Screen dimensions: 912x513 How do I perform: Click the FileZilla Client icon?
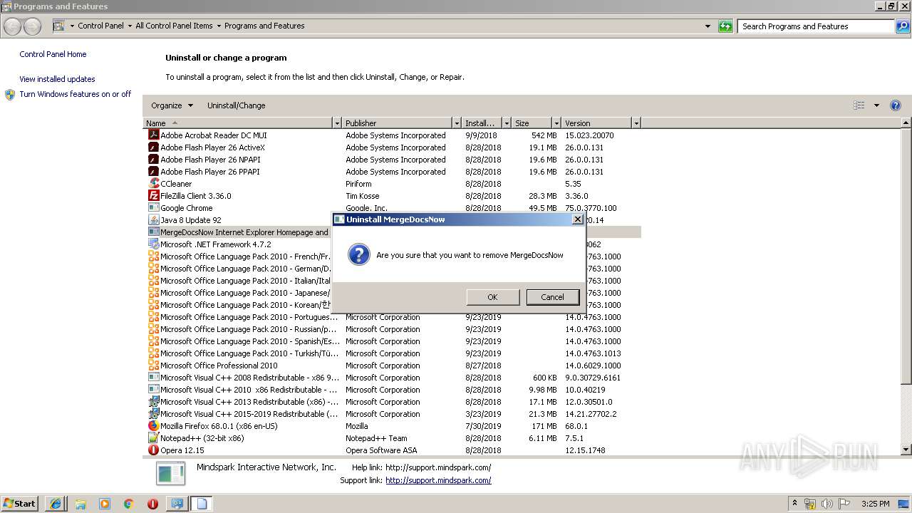click(153, 195)
